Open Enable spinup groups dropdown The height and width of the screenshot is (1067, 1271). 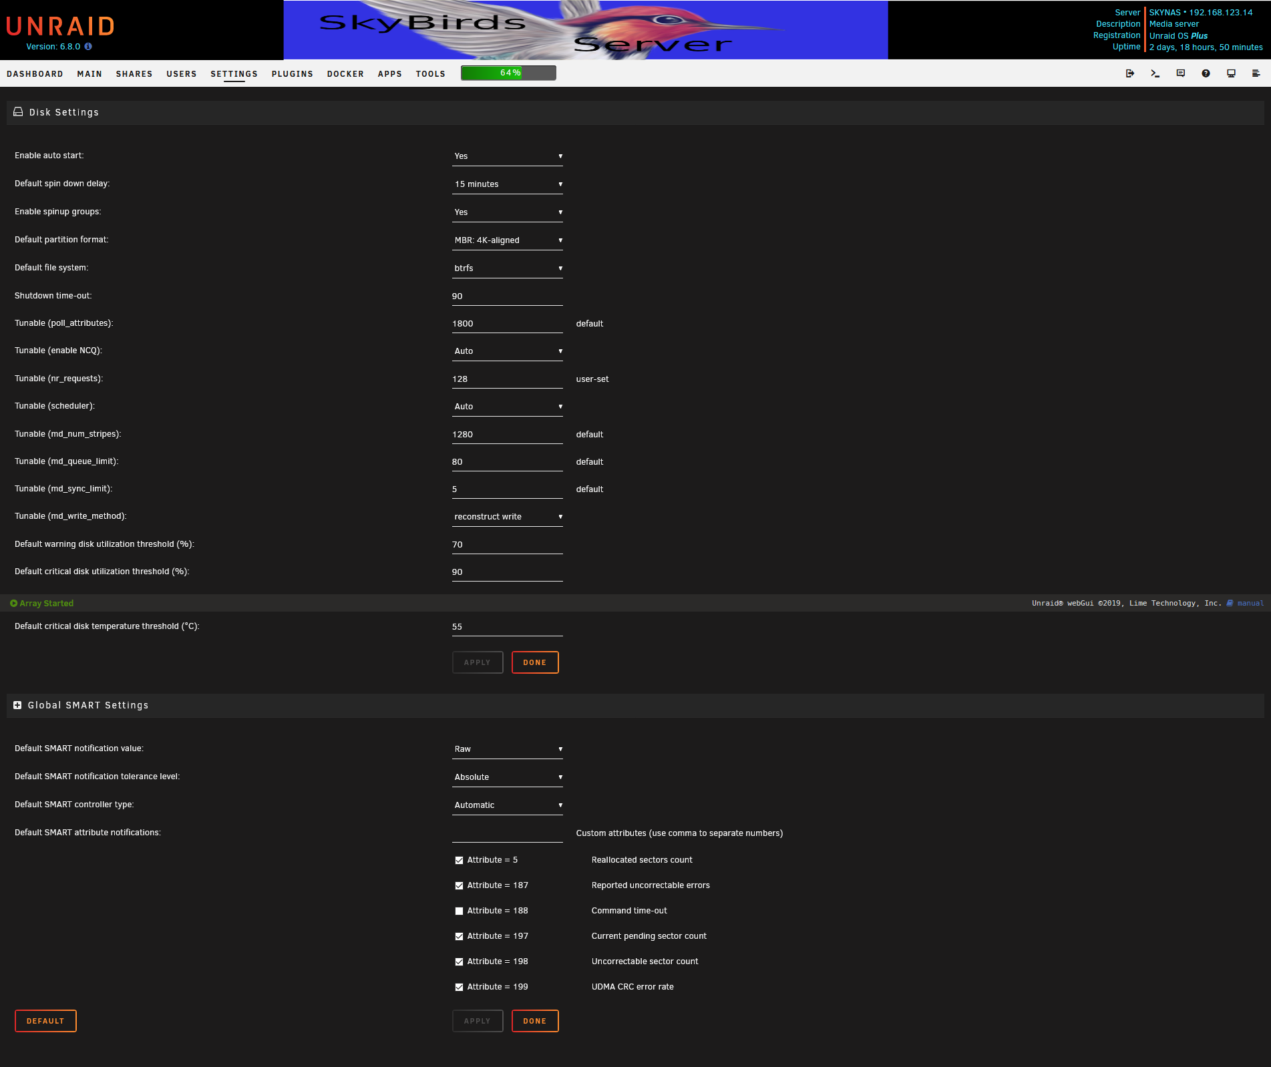point(508,212)
